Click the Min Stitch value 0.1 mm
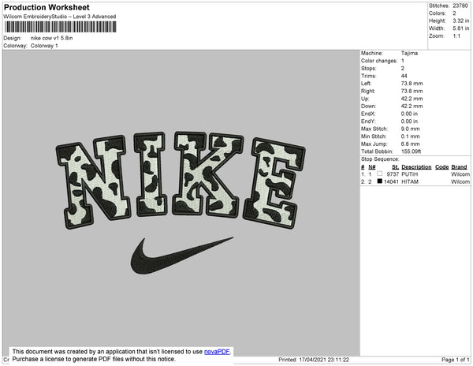This screenshot has height=366, width=473. click(410, 136)
